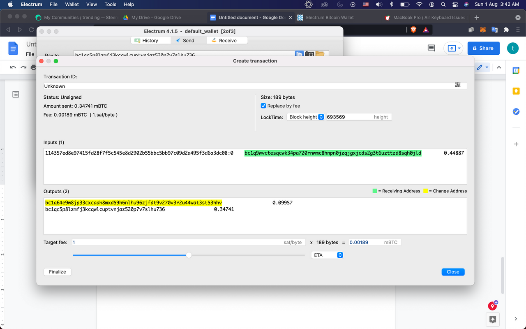Click the camera icon in Pay to field
The image size is (526, 329).
click(309, 54)
